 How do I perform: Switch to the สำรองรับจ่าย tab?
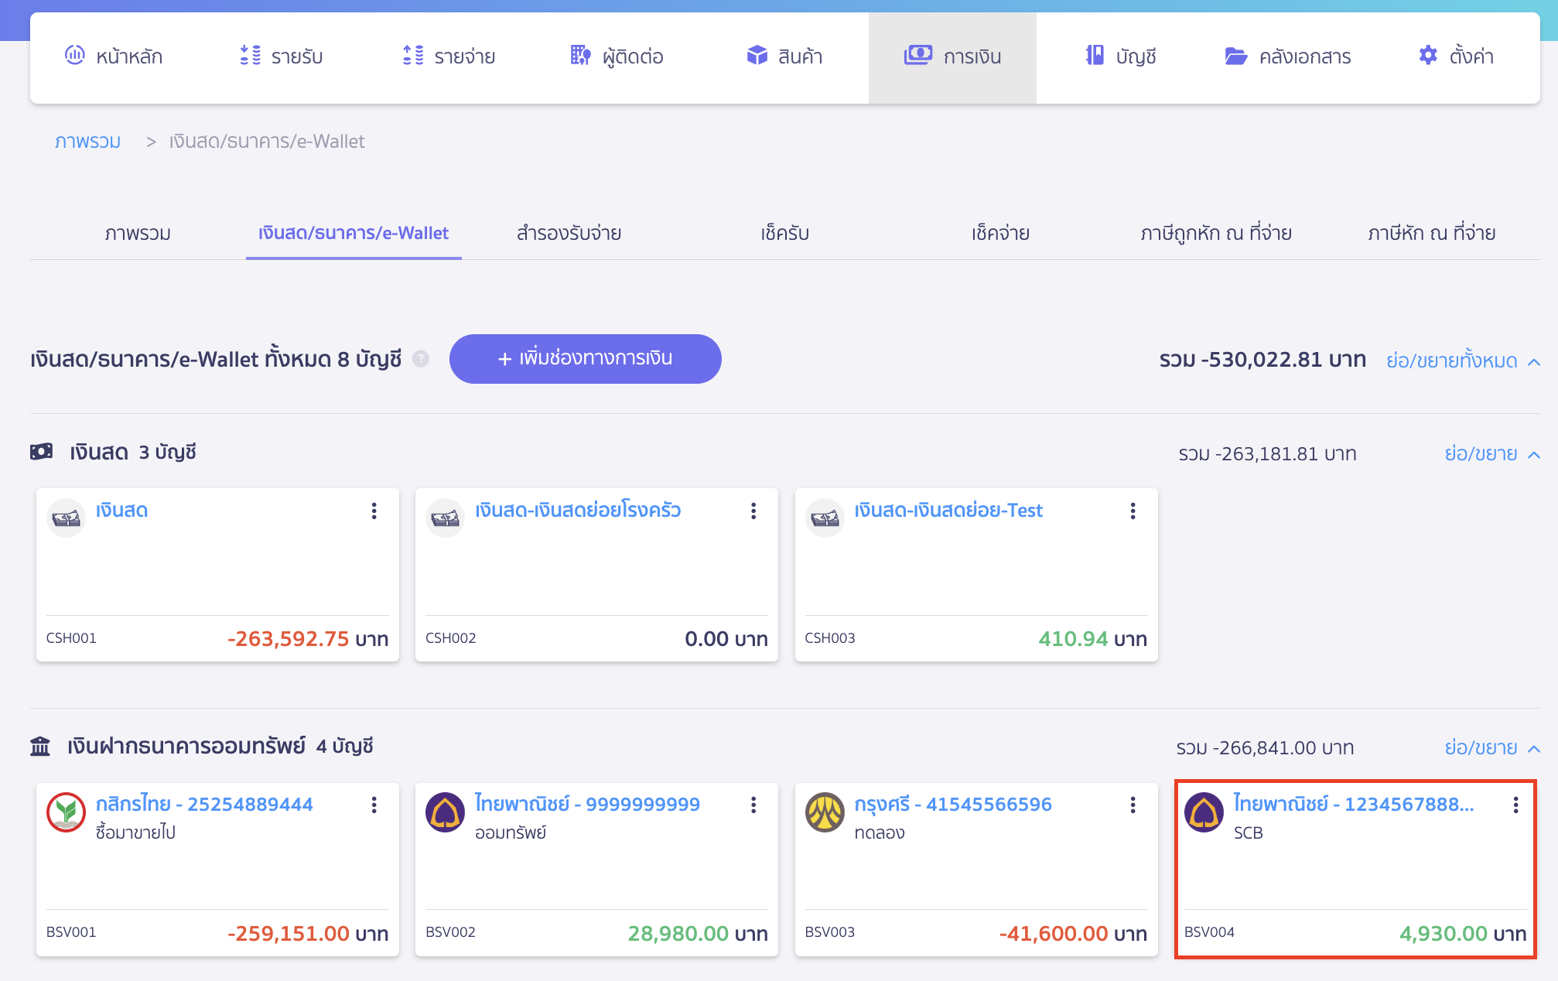coord(569,233)
